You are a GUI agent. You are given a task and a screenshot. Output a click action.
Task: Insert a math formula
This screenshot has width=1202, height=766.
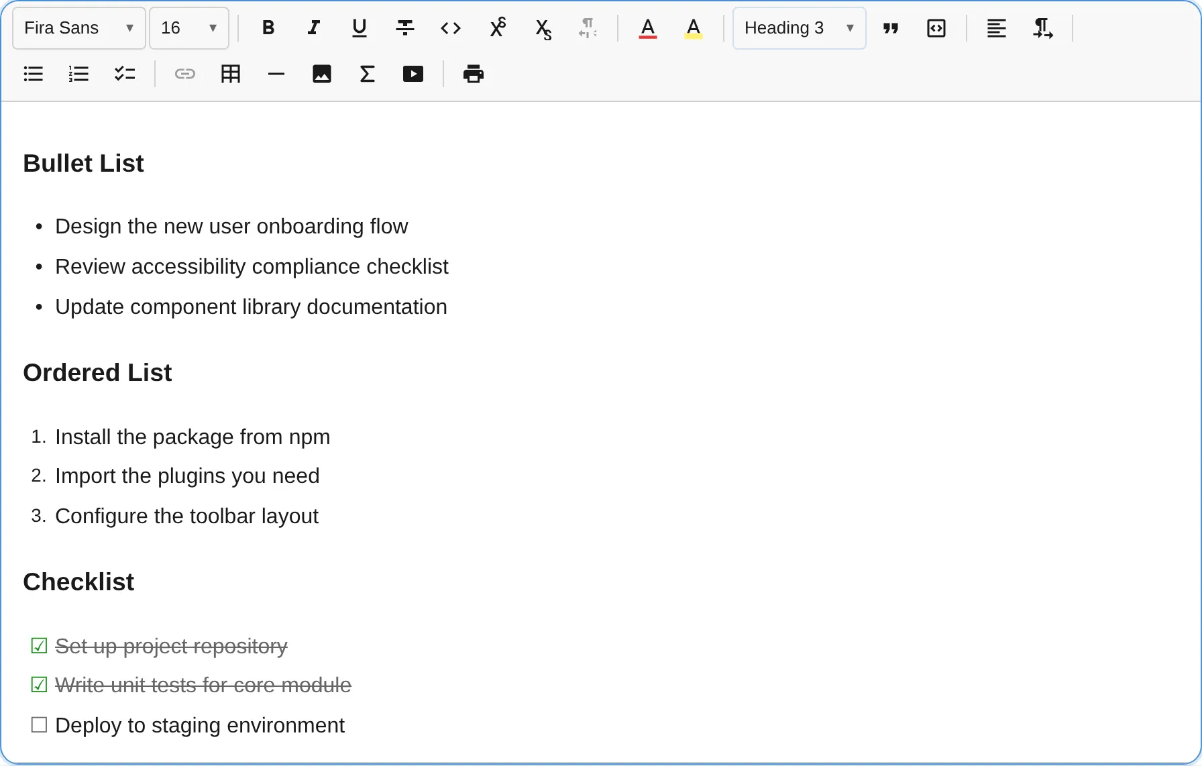[x=368, y=74]
